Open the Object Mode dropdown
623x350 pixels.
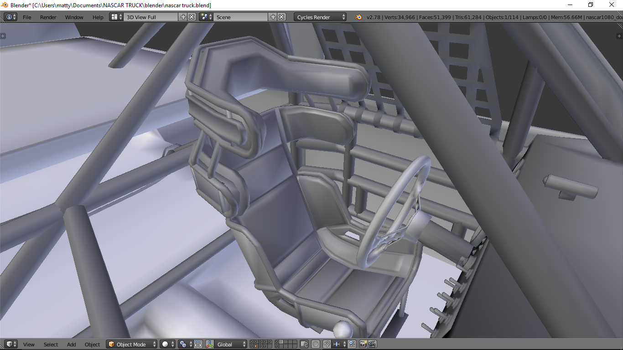[x=132, y=344]
